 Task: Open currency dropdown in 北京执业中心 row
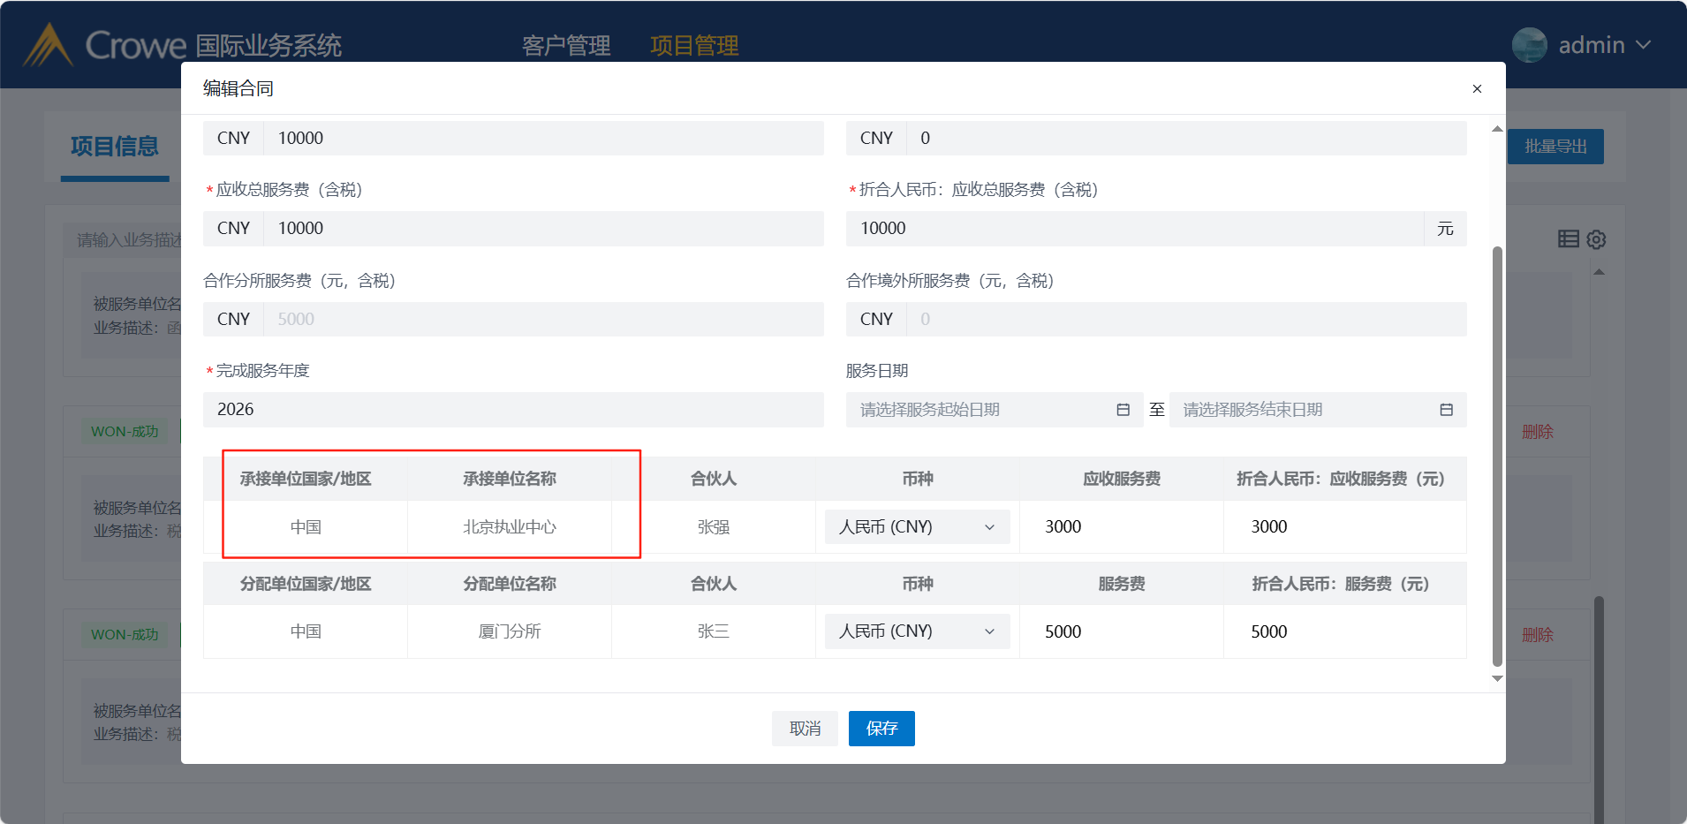(x=917, y=527)
